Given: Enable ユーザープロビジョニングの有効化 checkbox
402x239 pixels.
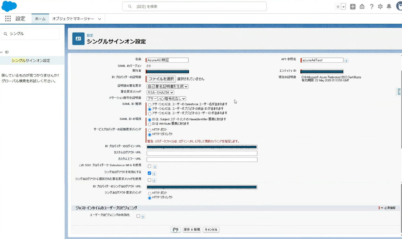Looking at the screenshot, I should tap(138, 216).
